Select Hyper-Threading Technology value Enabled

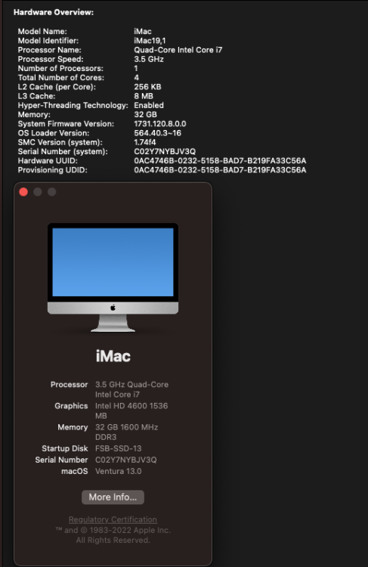(x=149, y=105)
